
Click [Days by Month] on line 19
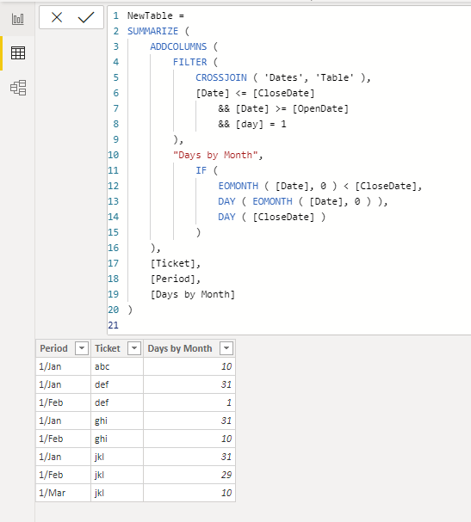(193, 294)
